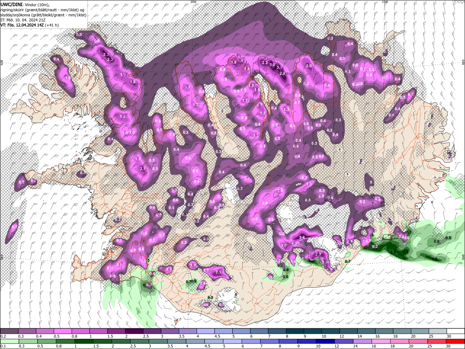Image resolution: width=465 pixels, height=349 pixels.
Task: Click the '0.2' label in the legend
Action: [x=3, y=336]
